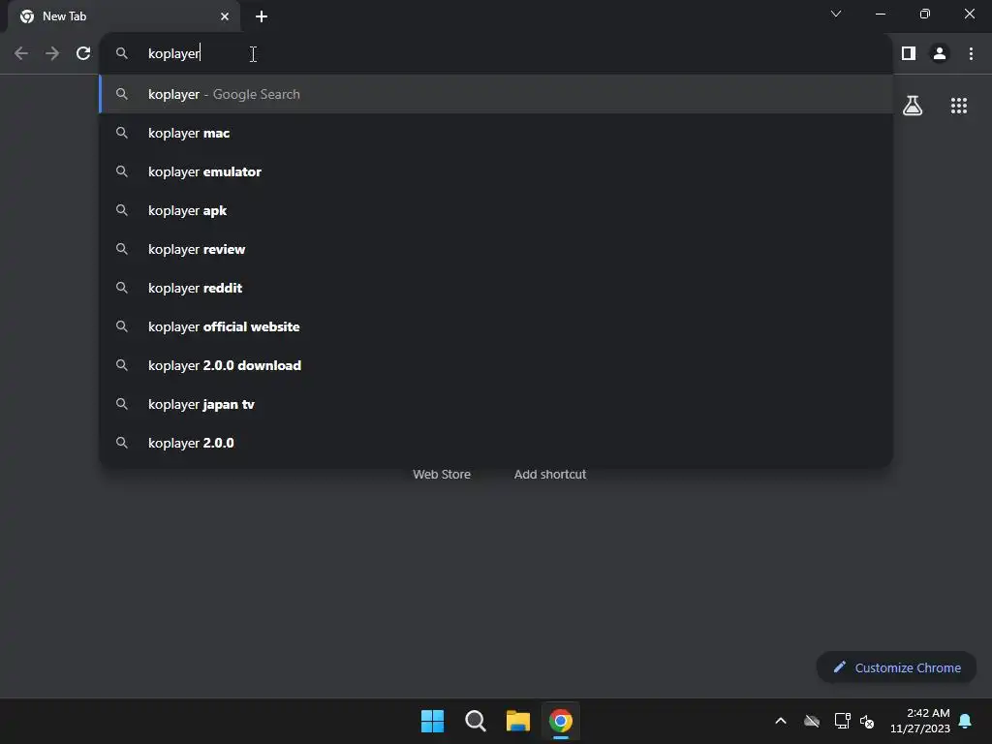The image size is (992, 744).
Task: Choose the koplayer japan tv suggestion
Action: click(497, 404)
